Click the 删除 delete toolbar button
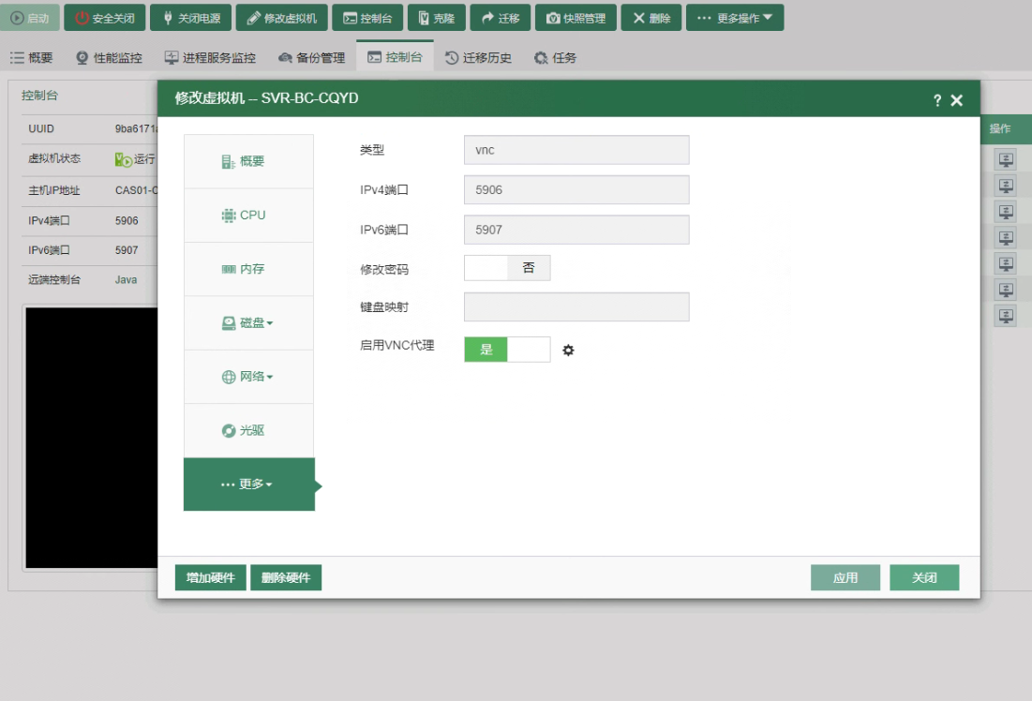1032x701 pixels. [651, 18]
